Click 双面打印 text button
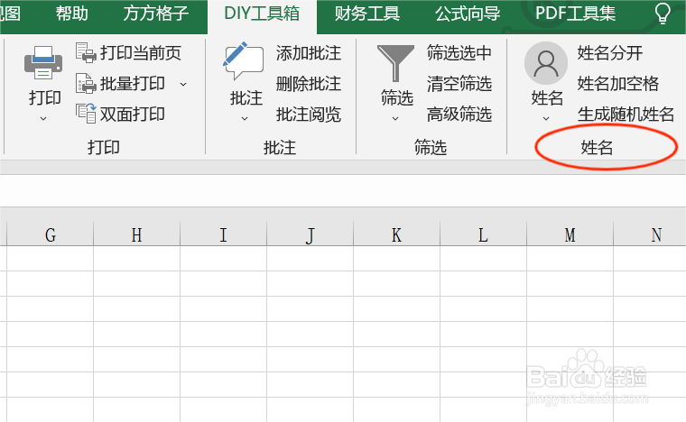Screen dimensions: 686x422 point(133,114)
